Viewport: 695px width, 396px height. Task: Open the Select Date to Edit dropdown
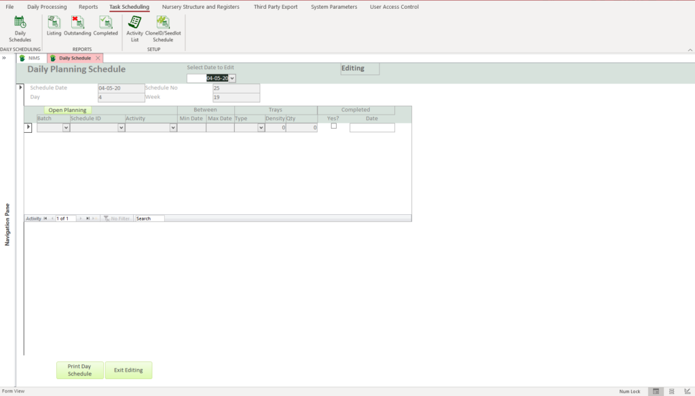(232, 78)
